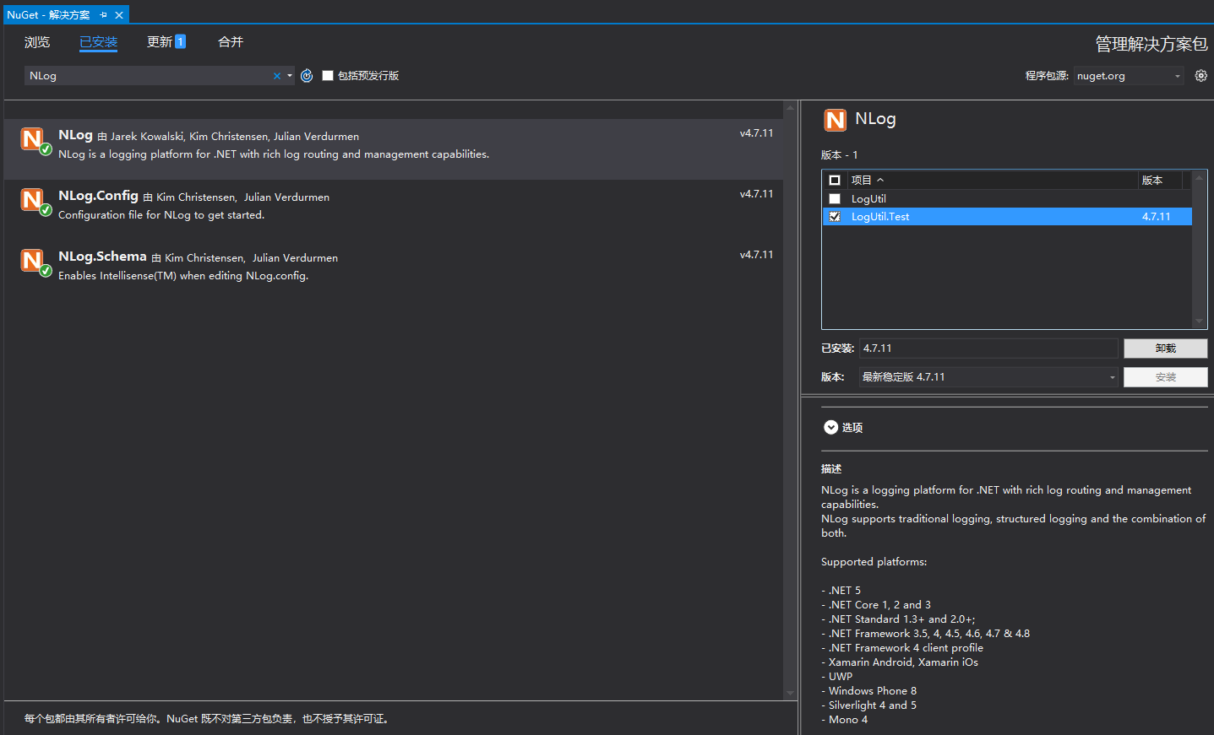Click in the NLog search input field
The height and width of the screenshot is (735, 1214).
click(x=148, y=76)
